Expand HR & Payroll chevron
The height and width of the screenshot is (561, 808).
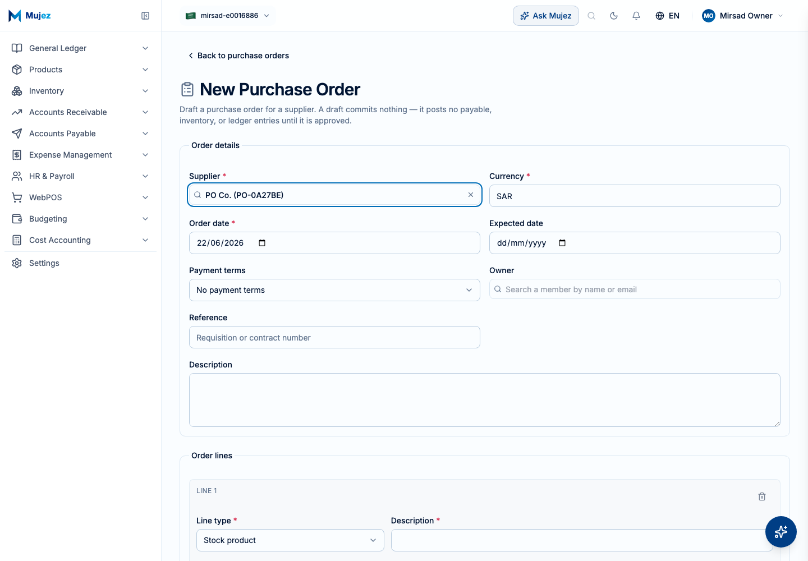point(145,176)
